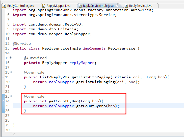Click the ReplyController.java file icon with warning
Viewport: 184px width, 137px height.
point(4,6)
